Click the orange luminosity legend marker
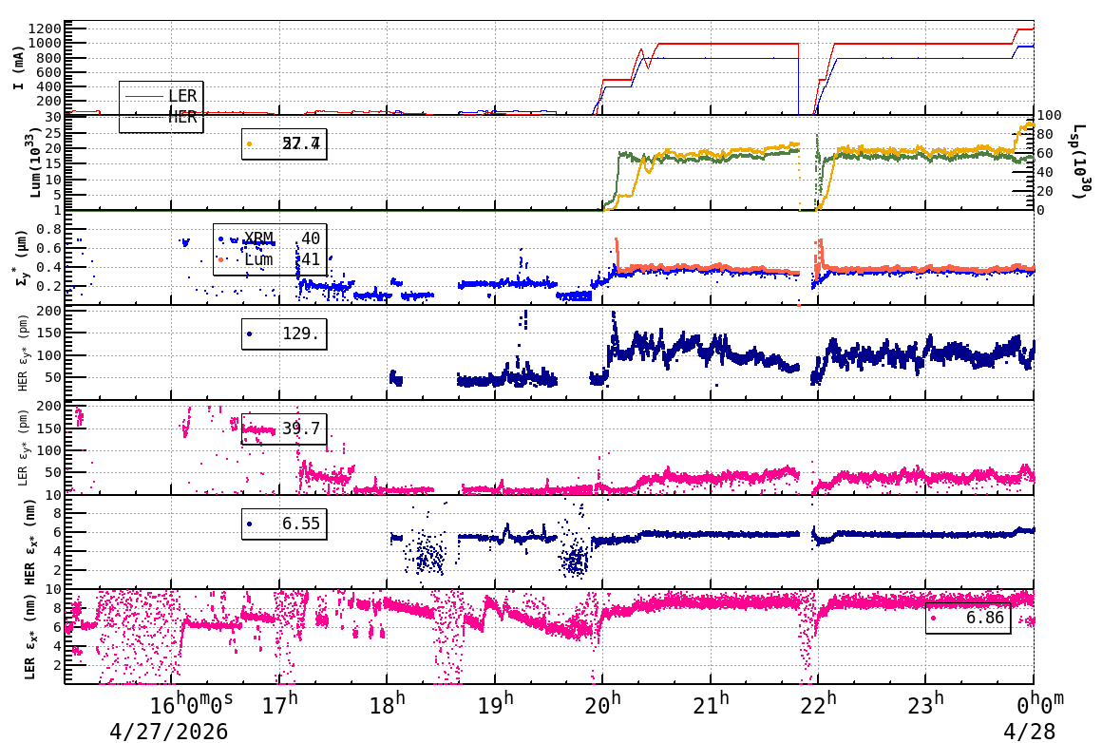 250,144
